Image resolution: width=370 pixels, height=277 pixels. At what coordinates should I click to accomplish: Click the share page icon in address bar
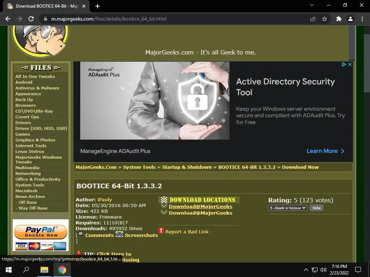click(313, 19)
